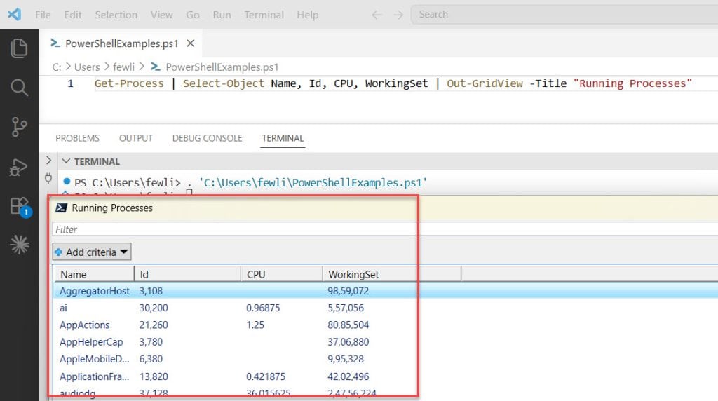Switch to the TERMINAL panel tab
The height and width of the screenshot is (401, 718).
(283, 138)
